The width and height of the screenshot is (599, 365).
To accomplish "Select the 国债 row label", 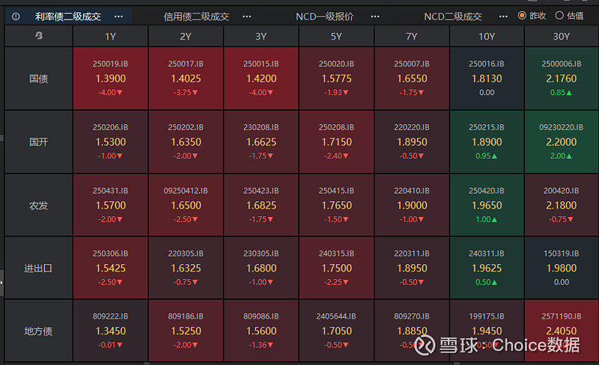I will click(x=38, y=79).
